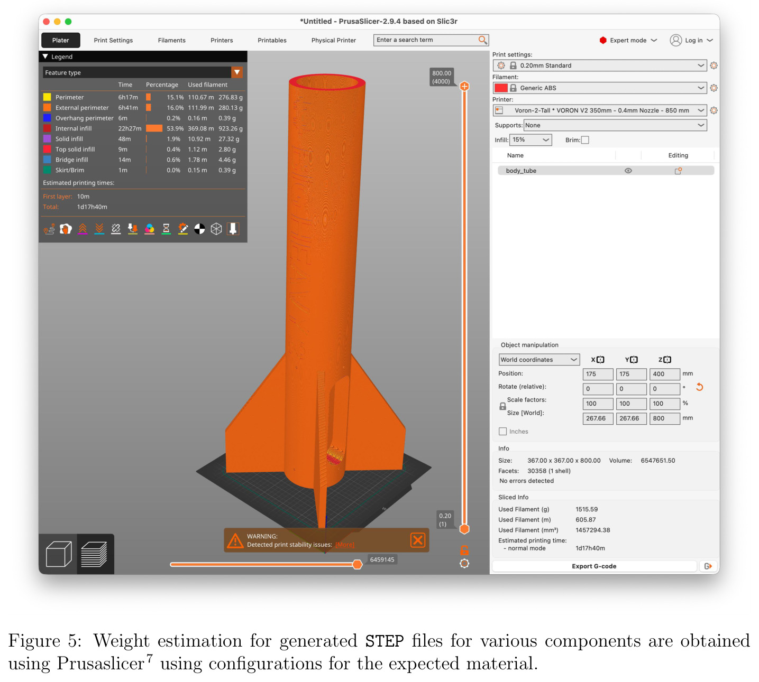Open Supports None dropdown
The height and width of the screenshot is (682, 759).
(x=615, y=125)
